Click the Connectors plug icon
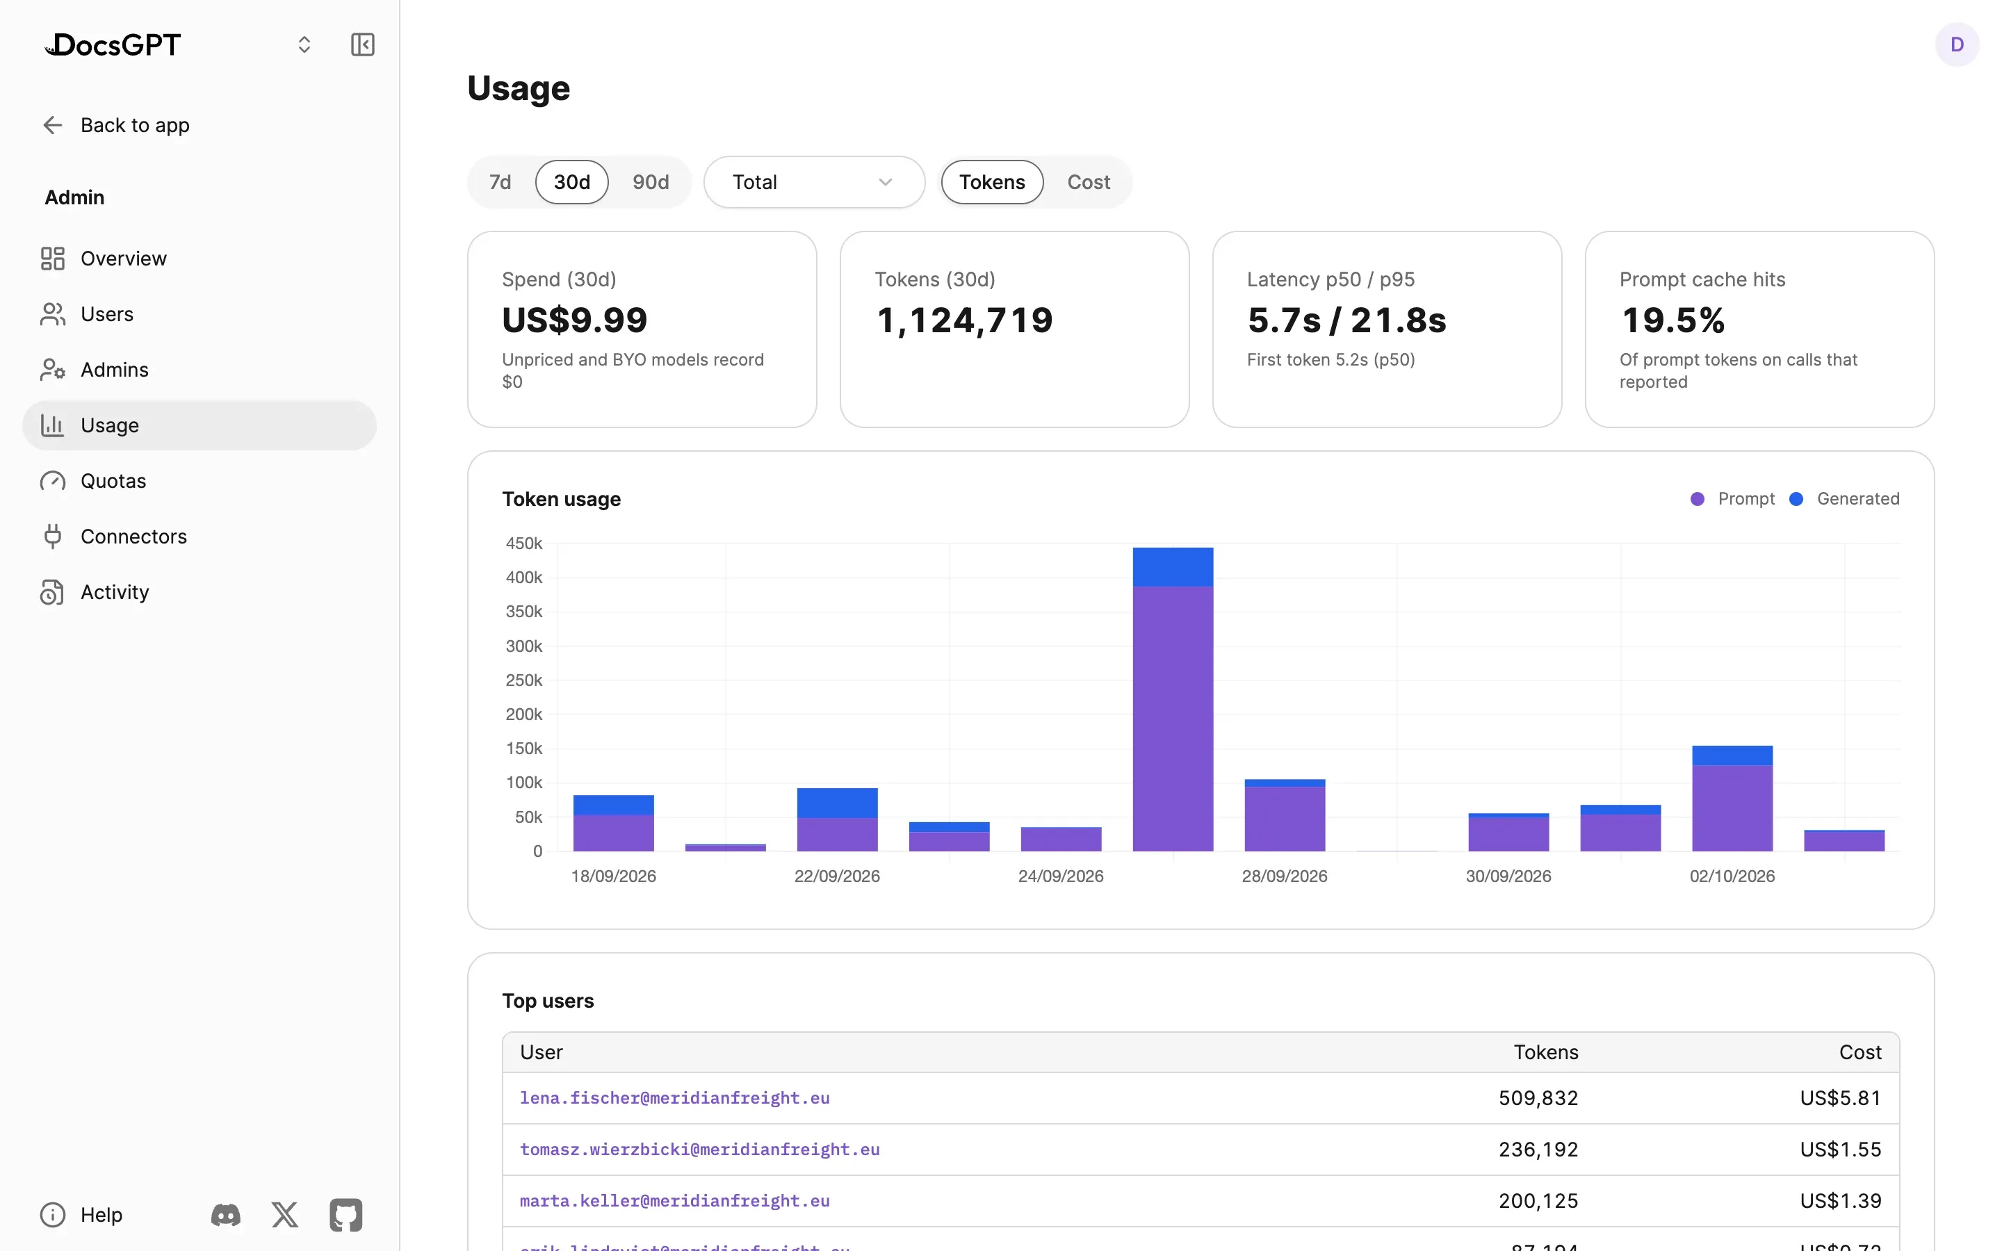2002x1251 pixels. [53, 536]
